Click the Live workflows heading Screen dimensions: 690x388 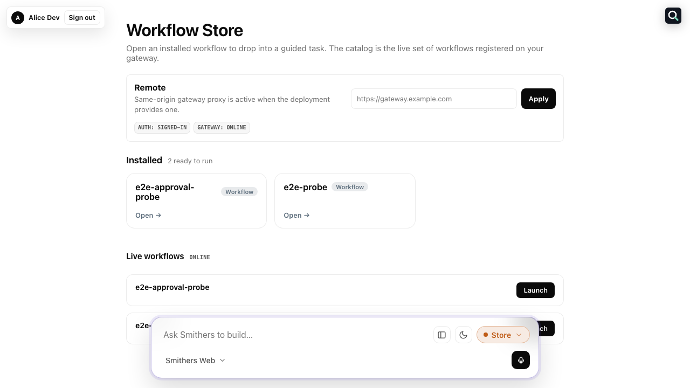[155, 257]
